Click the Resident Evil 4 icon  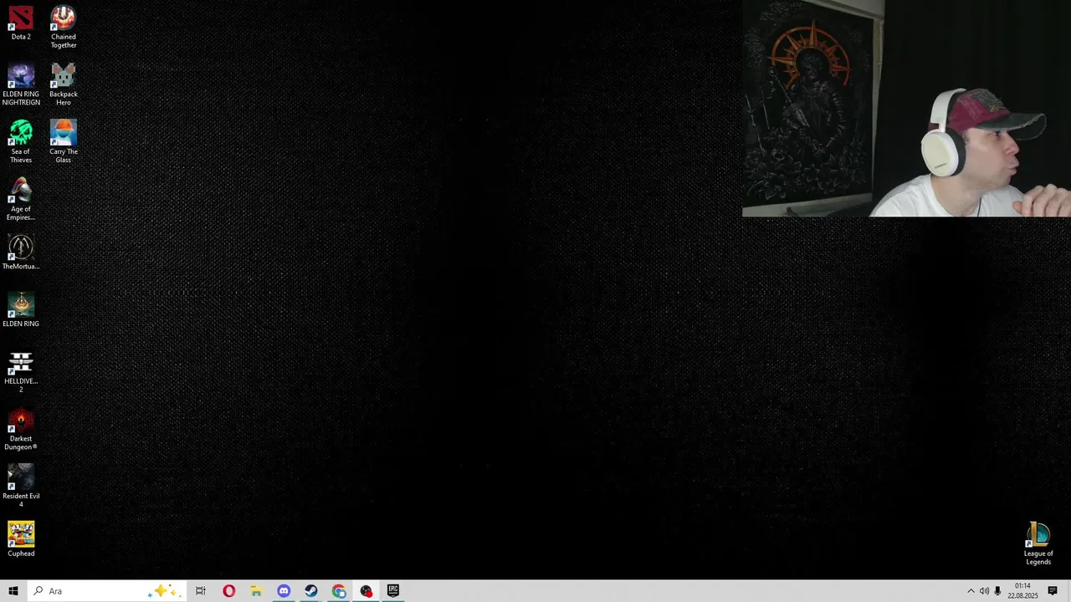pos(21,487)
